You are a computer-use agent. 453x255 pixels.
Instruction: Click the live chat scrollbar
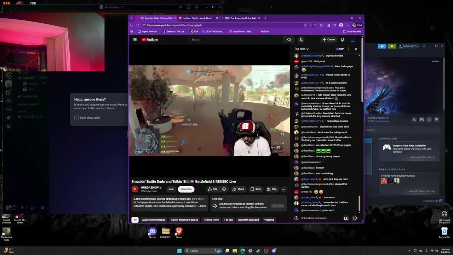click(x=360, y=204)
